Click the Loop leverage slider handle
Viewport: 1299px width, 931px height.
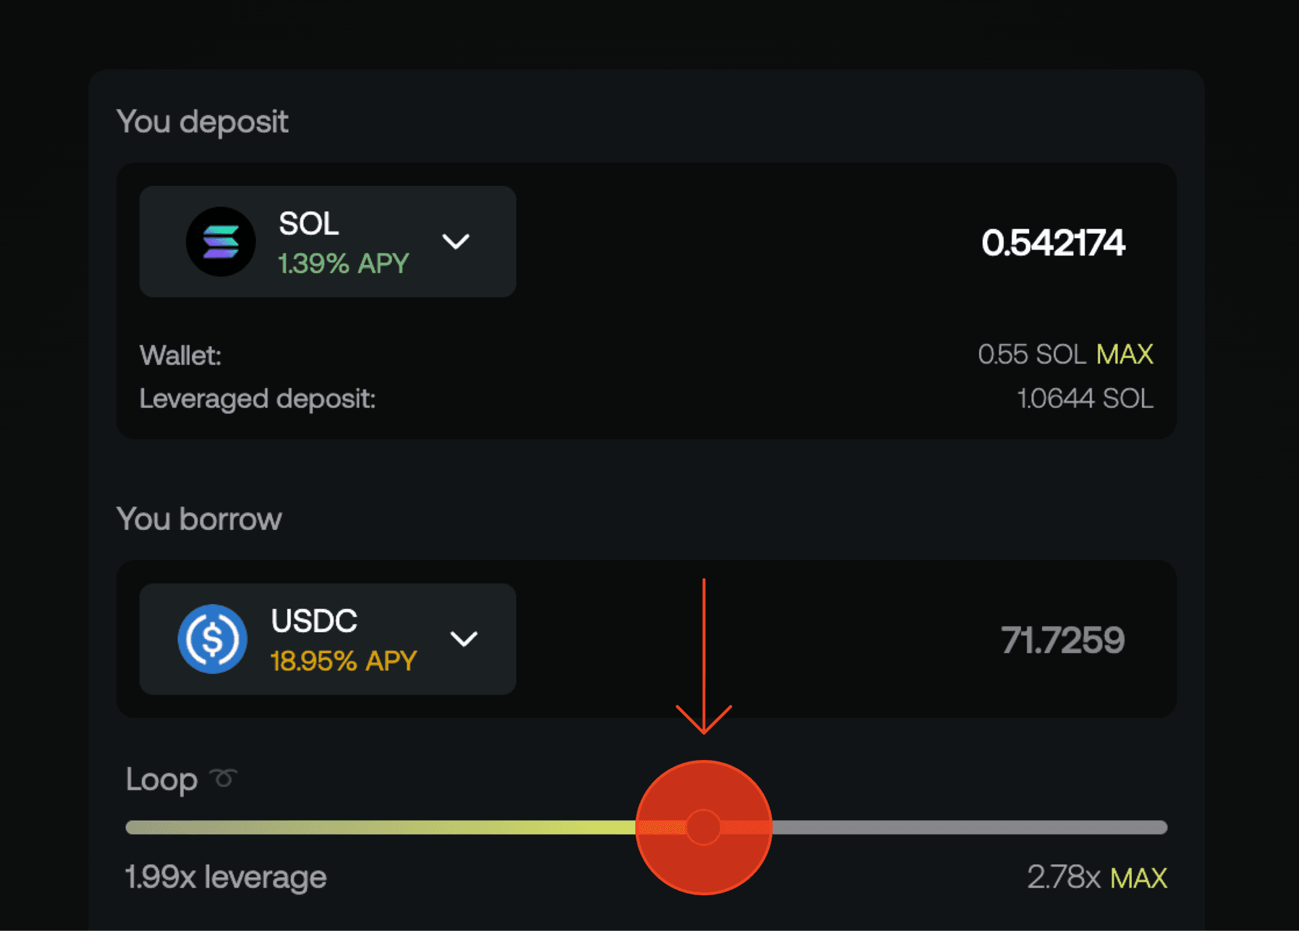(704, 827)
